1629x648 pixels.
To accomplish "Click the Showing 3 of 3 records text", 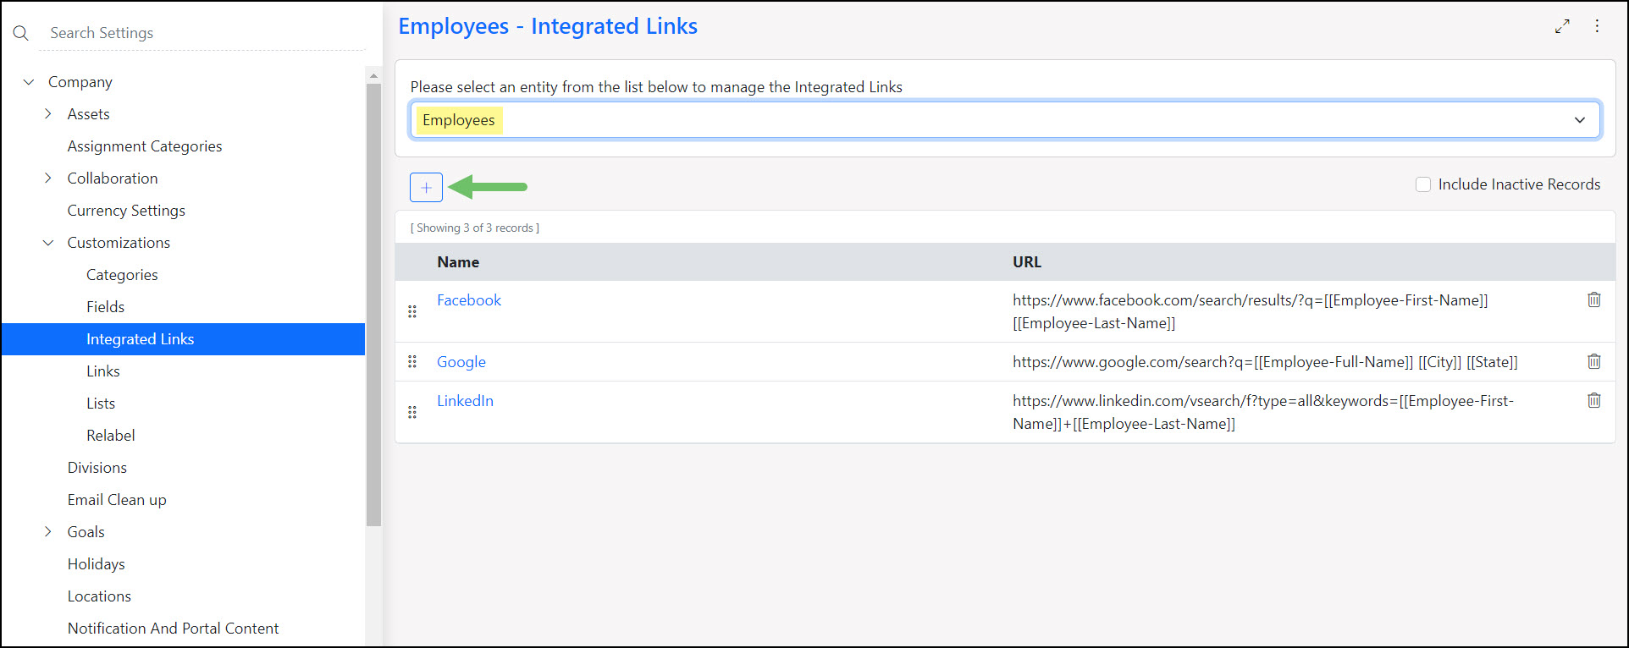I will pyautogui.click(x=475, y=228).
